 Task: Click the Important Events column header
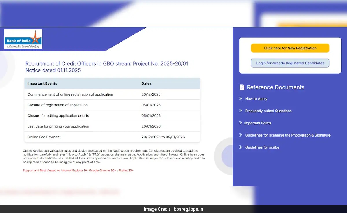42,83
